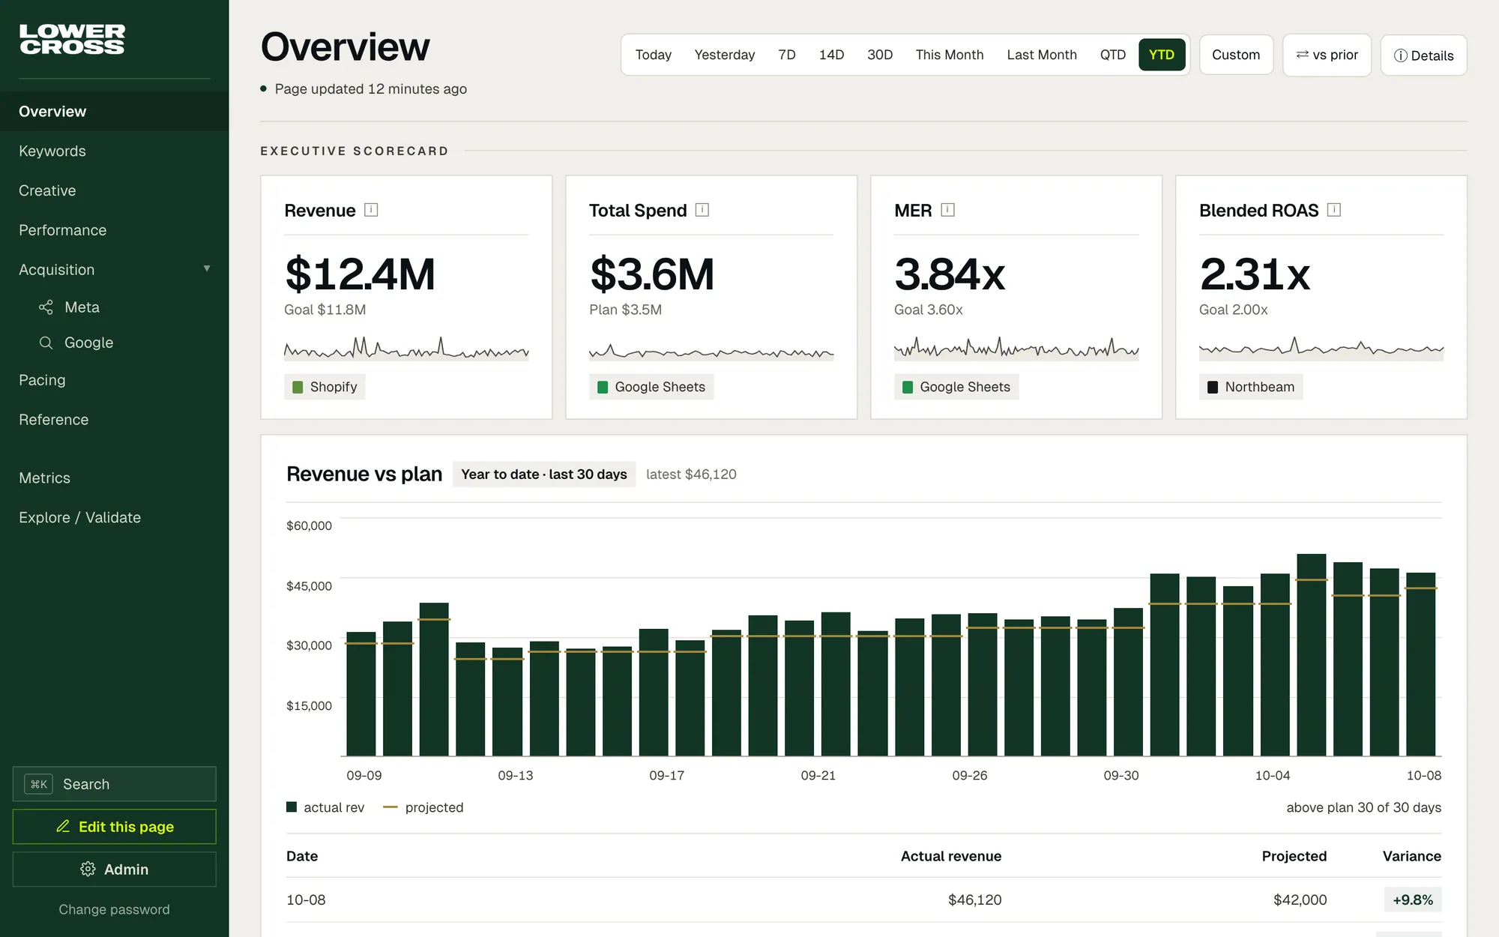
Task: Switch to the 14D range
Action: tap(831, 55)
